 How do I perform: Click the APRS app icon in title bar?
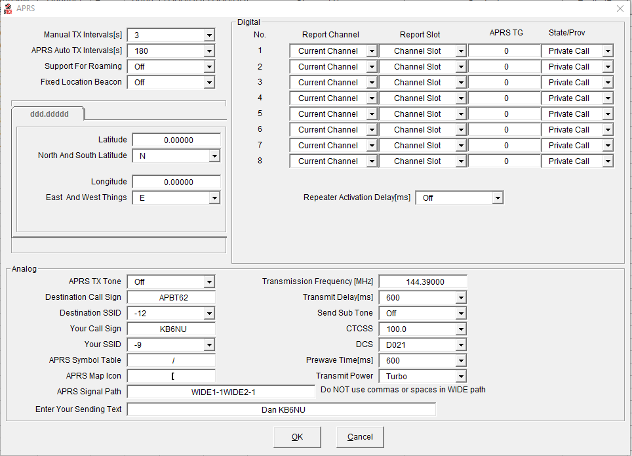[x=7, y=9]
